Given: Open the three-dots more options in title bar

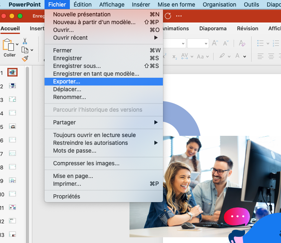Looking at the screenshot, I should point(178,16).
